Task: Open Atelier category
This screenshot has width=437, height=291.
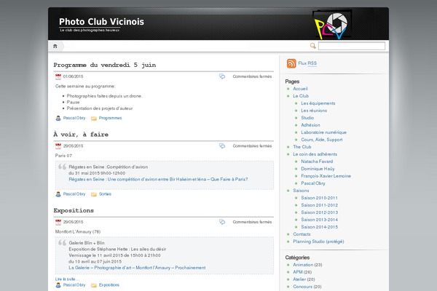Action: (299, 279)
